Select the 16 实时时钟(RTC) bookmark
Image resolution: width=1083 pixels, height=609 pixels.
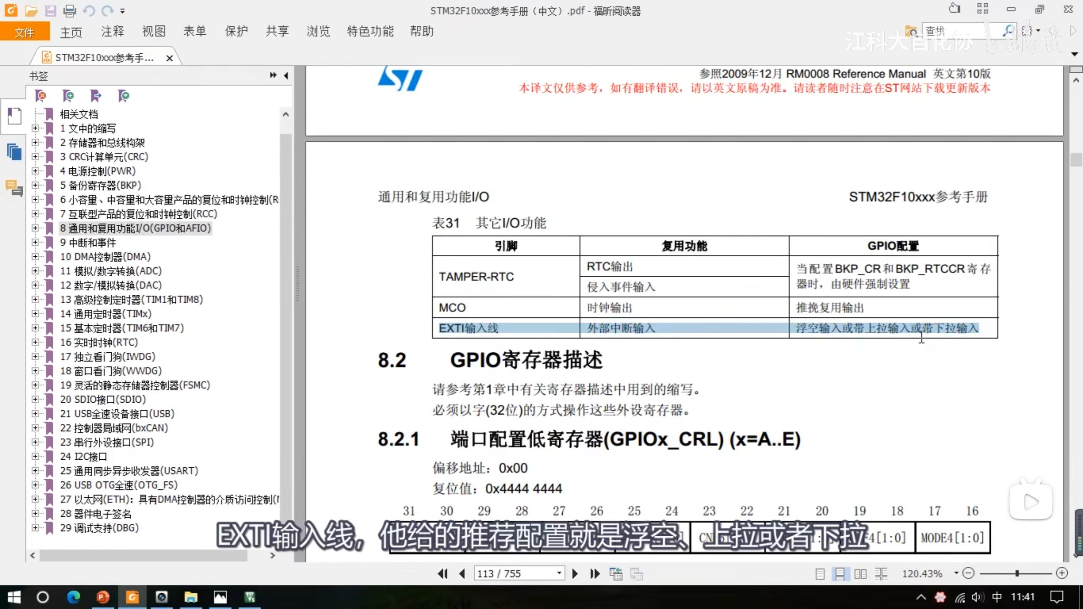99,342
